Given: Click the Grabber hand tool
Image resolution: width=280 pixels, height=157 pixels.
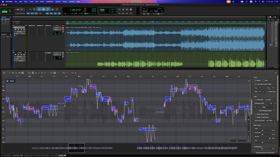Looking at the screenshot, I should 47,9.
